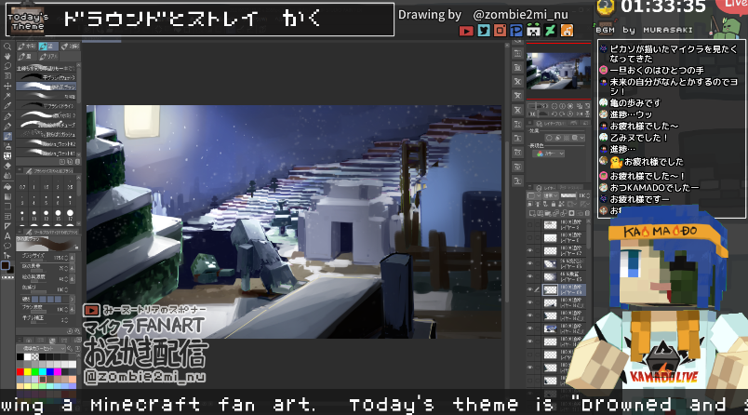Select the Gradient tool
This screenshot has width=748, height=415.
(7, 196)
